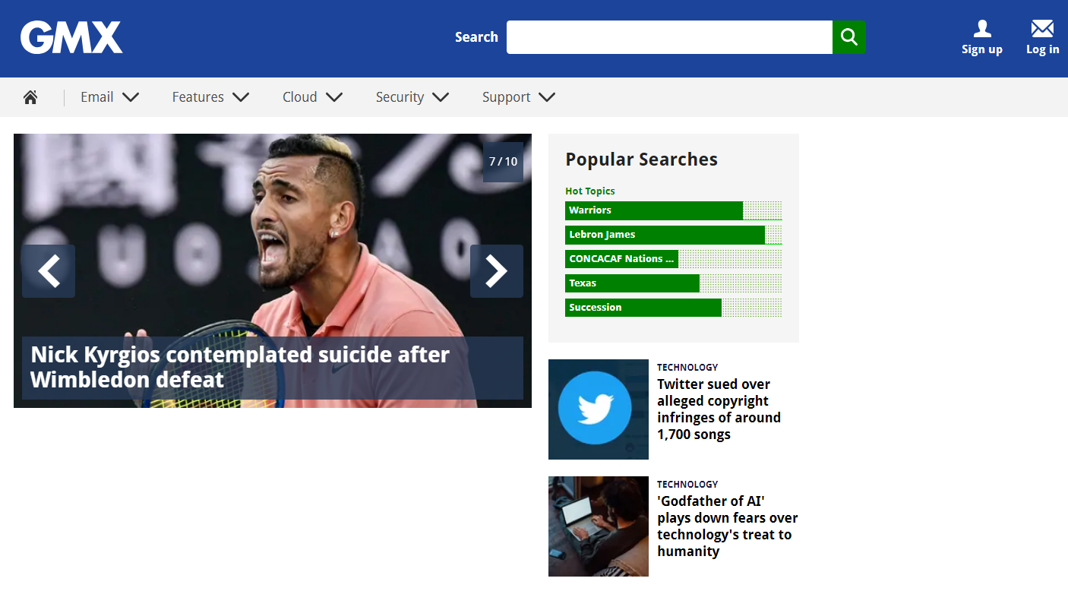Click TECHNOLOGY label above Twitter article

coord(687,368)
